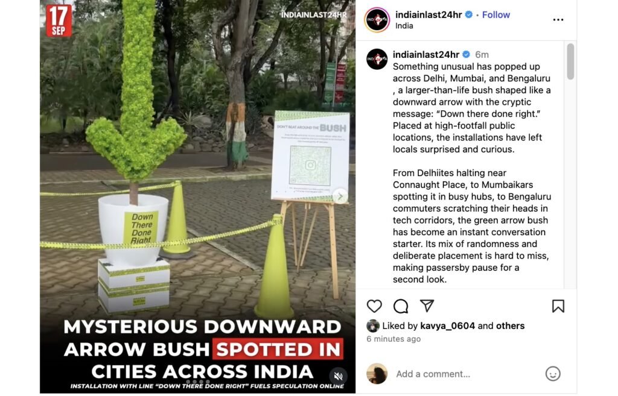
Task: Unmute the video using the speaker icon
Action: [338, 376]
